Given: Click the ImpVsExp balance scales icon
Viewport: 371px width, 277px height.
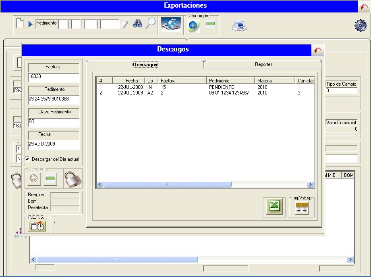Looking at the screenshot, I should 302,208.
